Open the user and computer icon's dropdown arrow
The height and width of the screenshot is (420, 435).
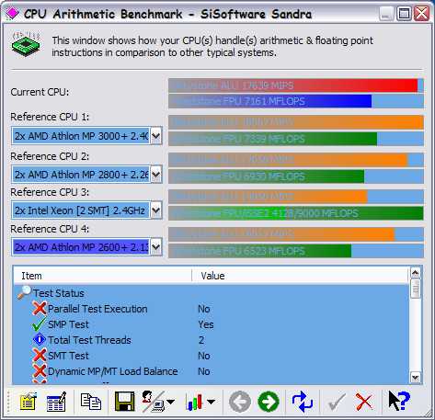[x=170, y=402]
